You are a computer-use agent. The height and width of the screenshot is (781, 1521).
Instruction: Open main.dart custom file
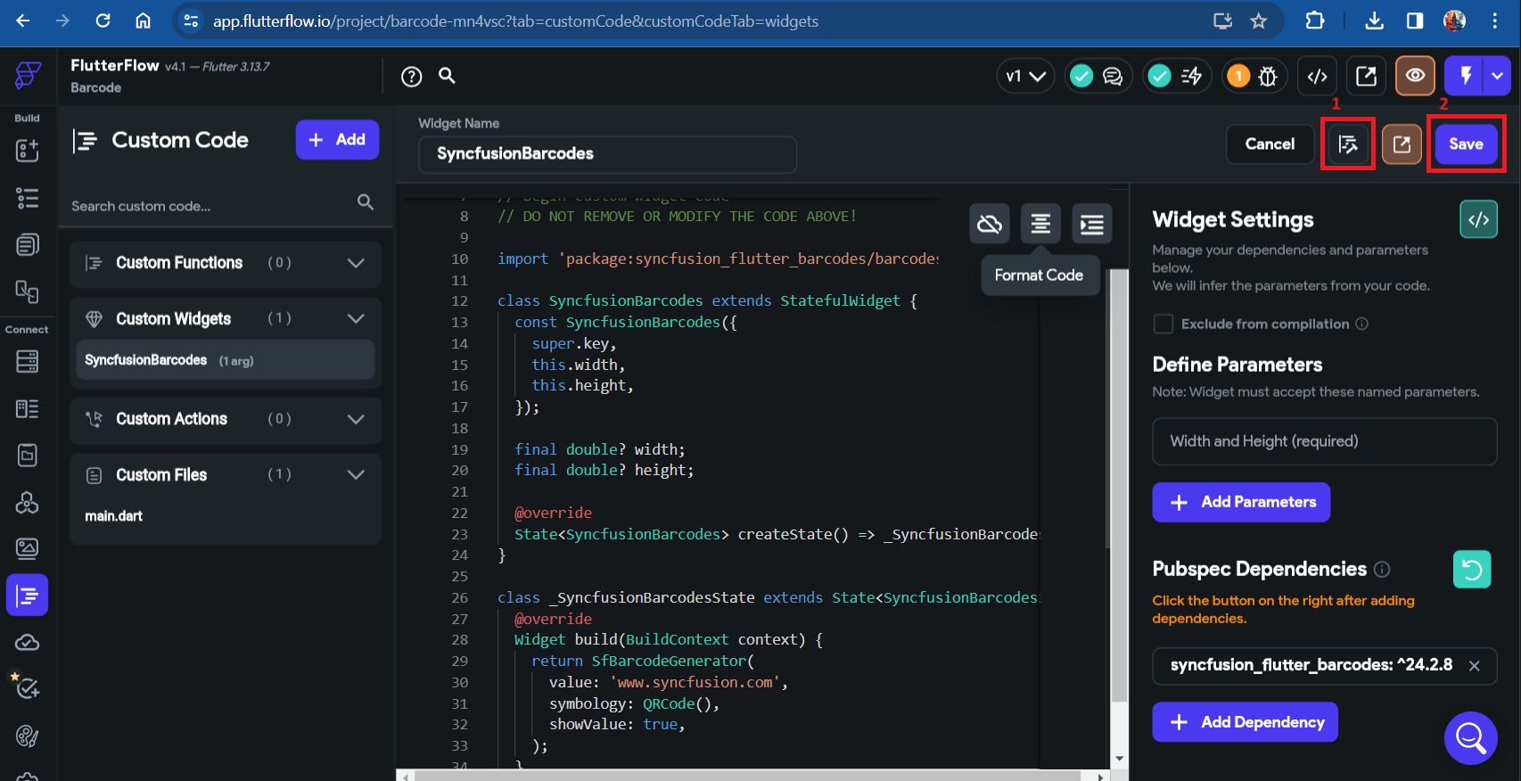pos(114,516)
